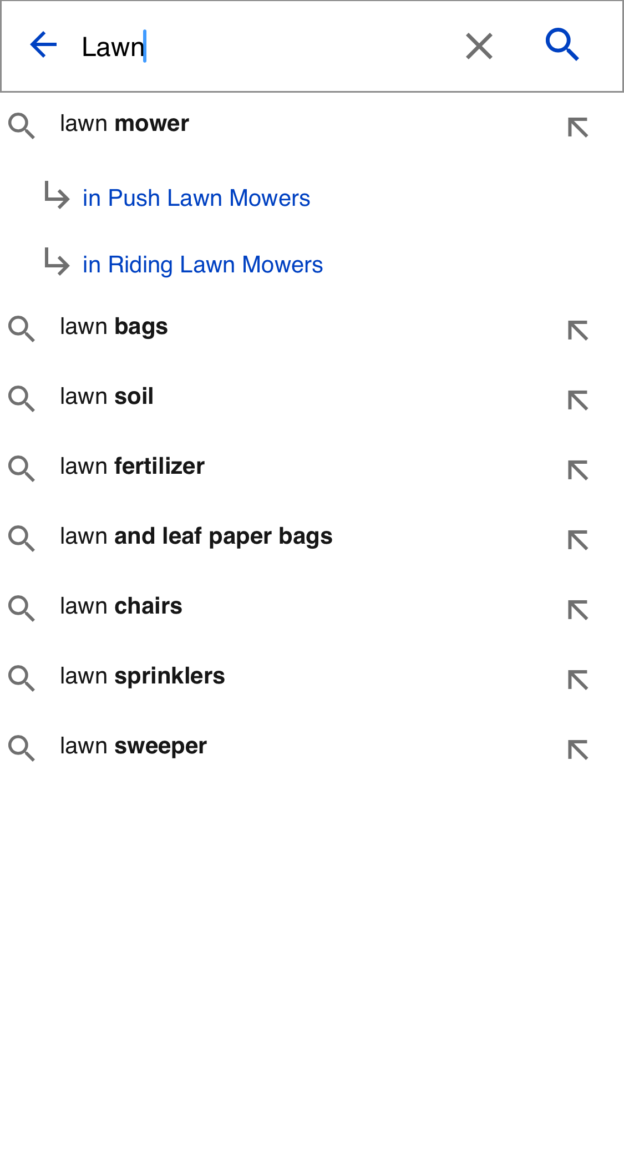Tap the autofill arrow for lawn bags
The width and height of the screenshot is (624, 1165).
[x=579, y=329]
